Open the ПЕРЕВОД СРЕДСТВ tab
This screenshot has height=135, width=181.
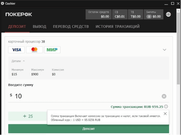point(71,27)
